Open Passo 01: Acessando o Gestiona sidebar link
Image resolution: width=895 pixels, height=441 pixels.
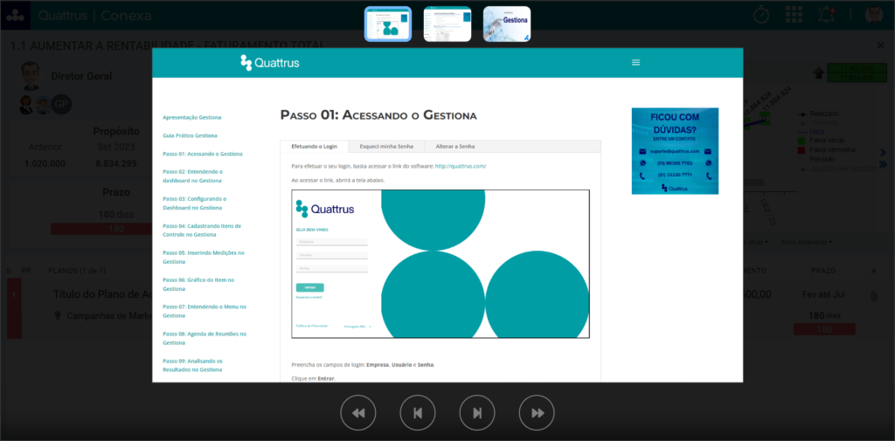pos(203,154)
